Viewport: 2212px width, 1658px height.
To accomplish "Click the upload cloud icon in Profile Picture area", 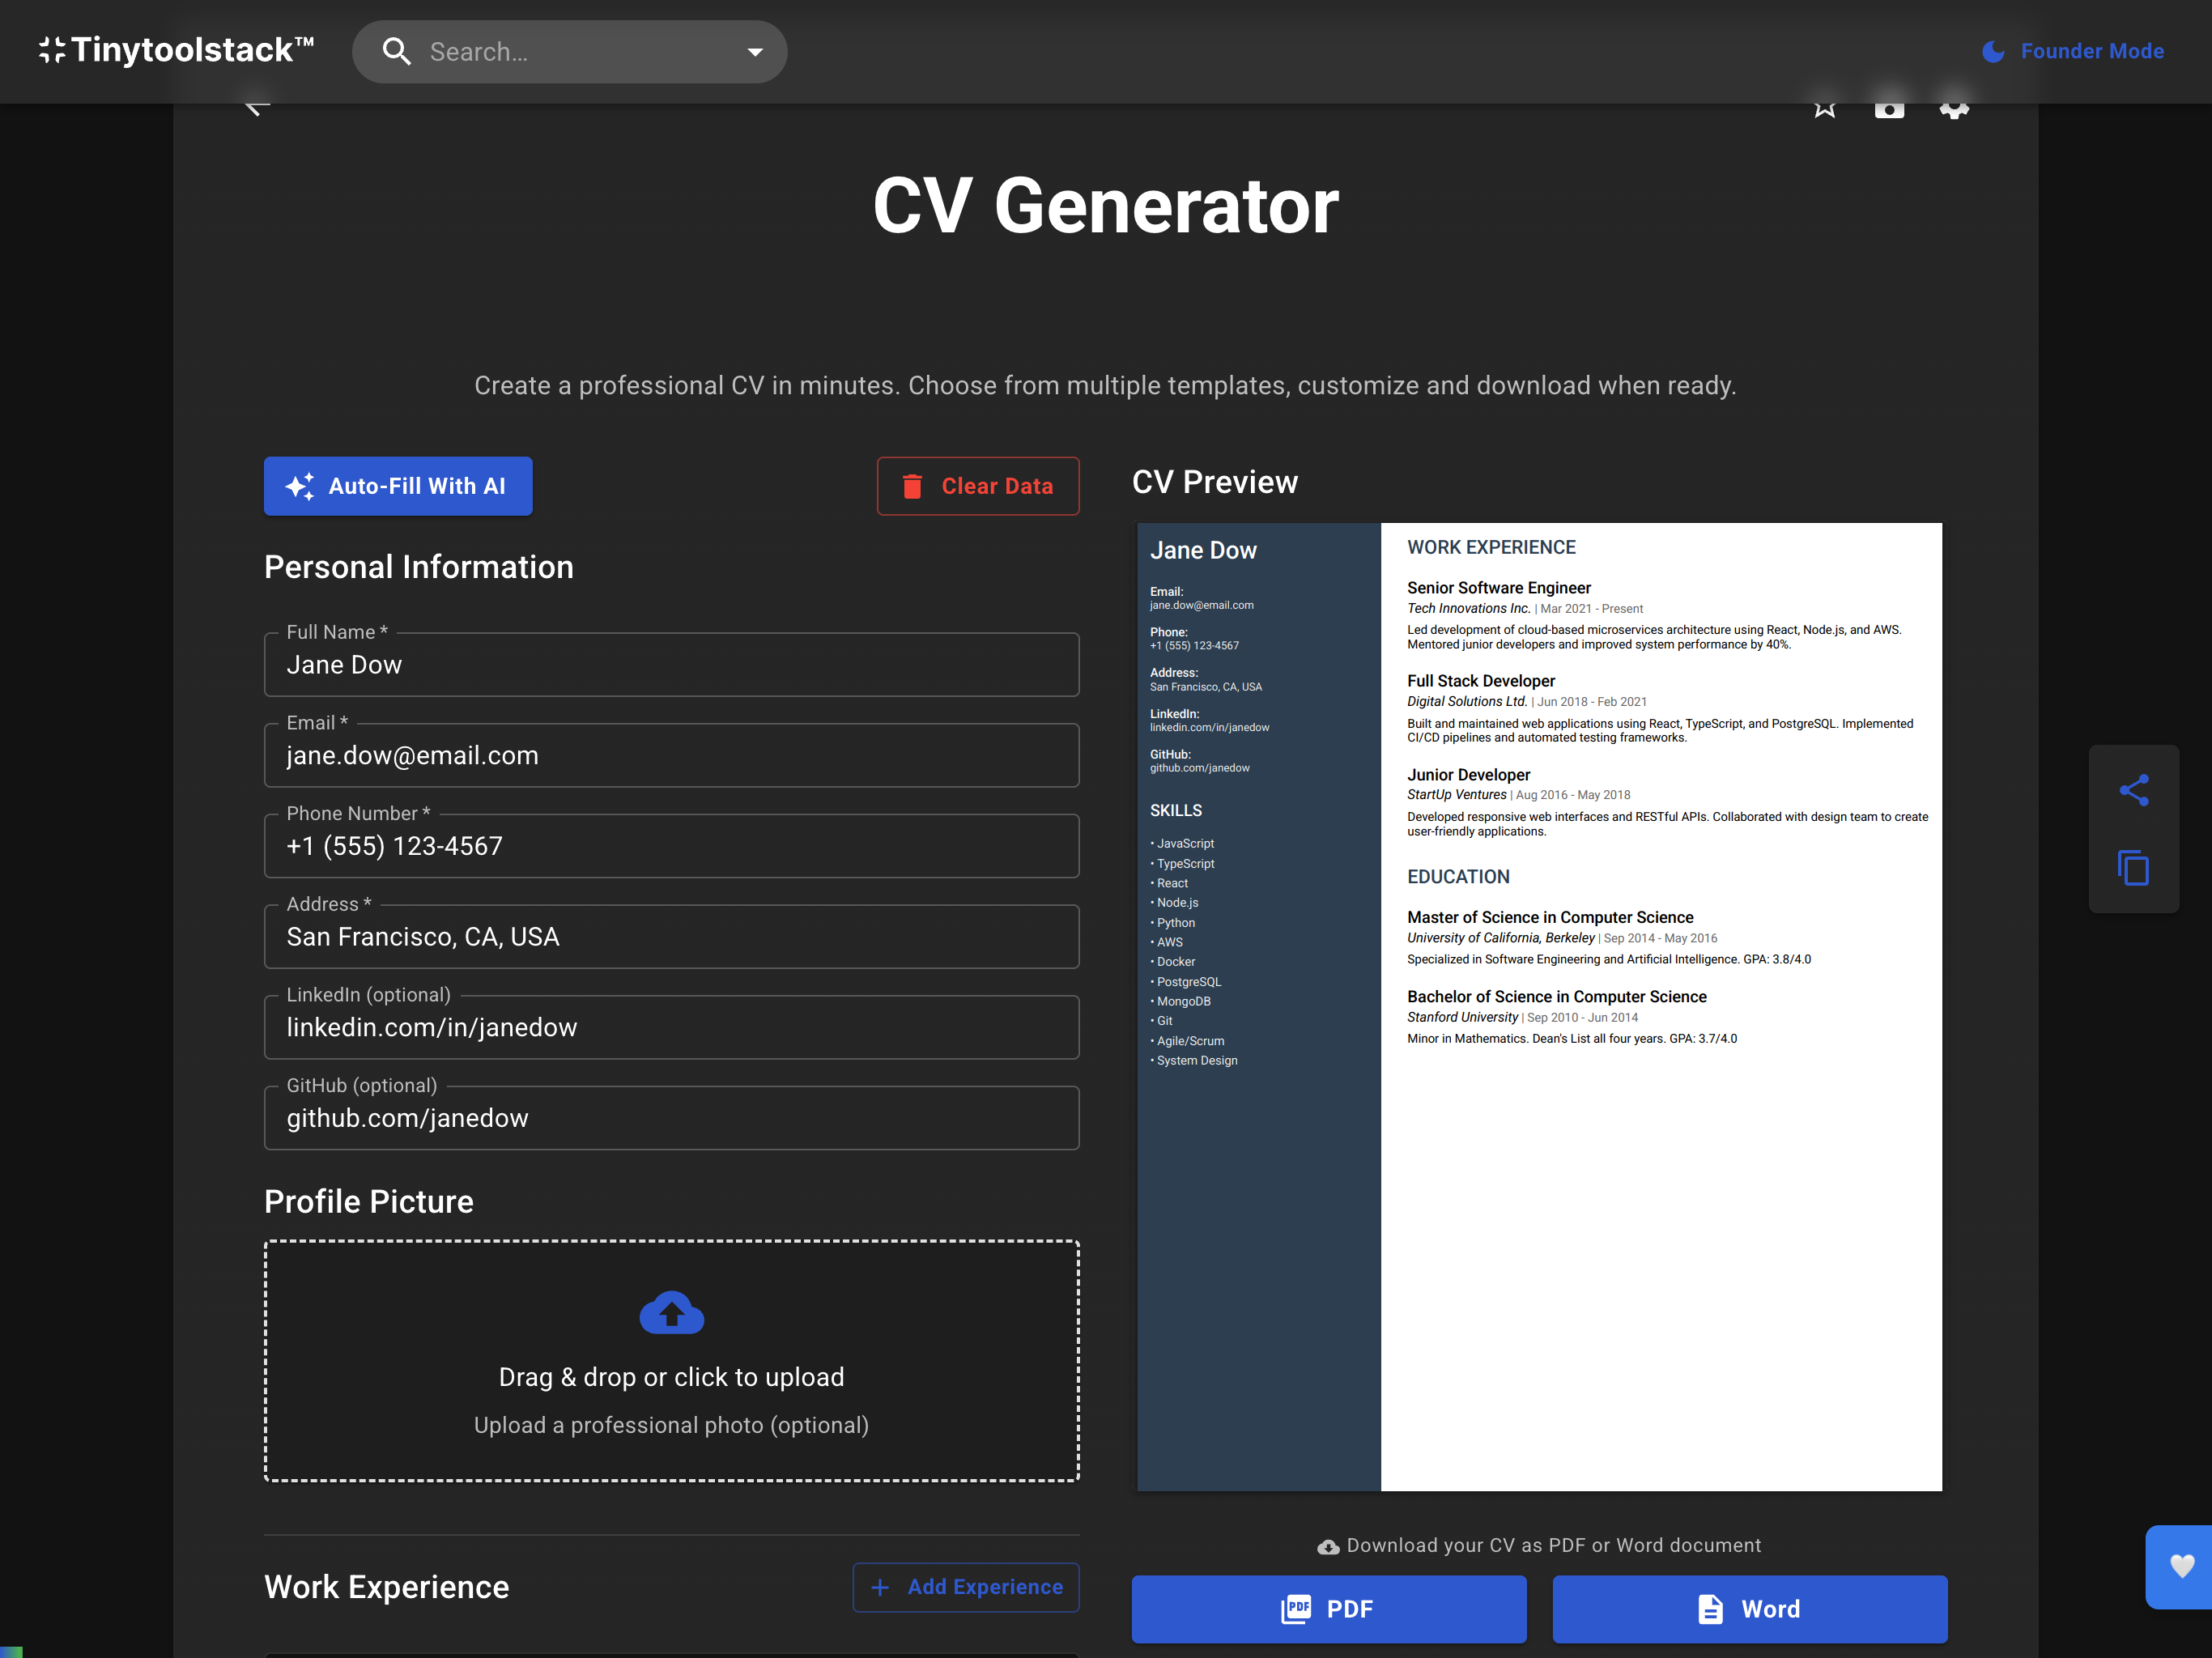I will pos(671,1313).
